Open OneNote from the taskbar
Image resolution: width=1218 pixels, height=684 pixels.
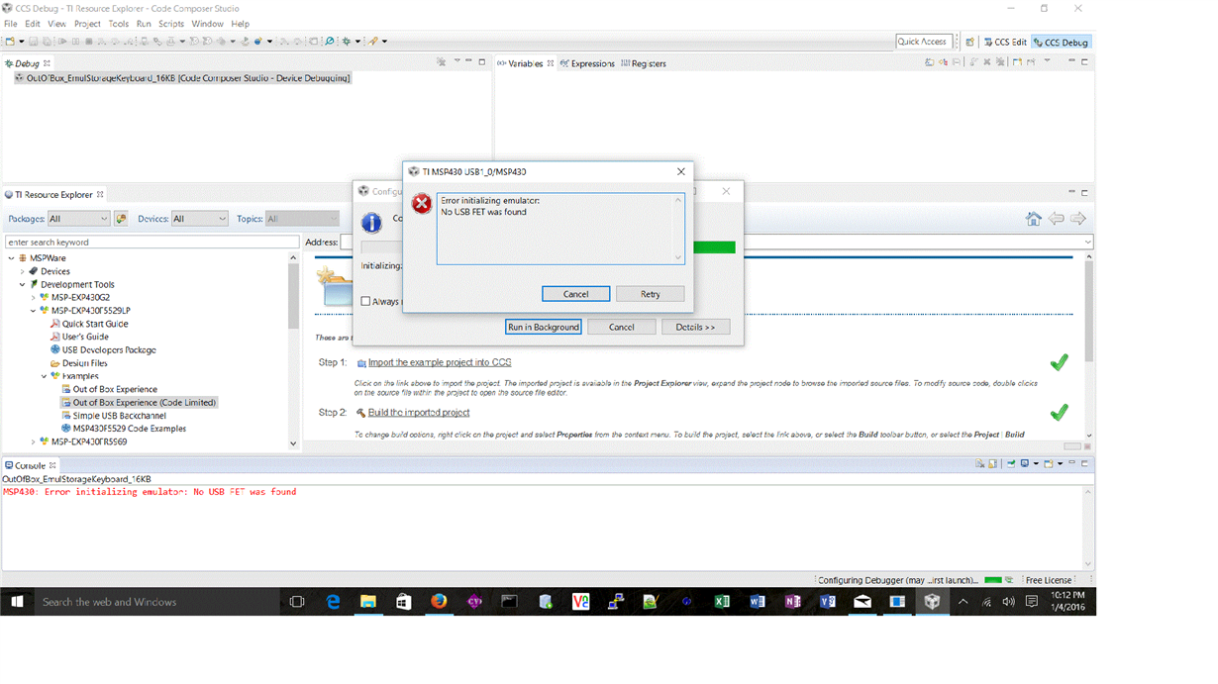click(x=792, y=601)
